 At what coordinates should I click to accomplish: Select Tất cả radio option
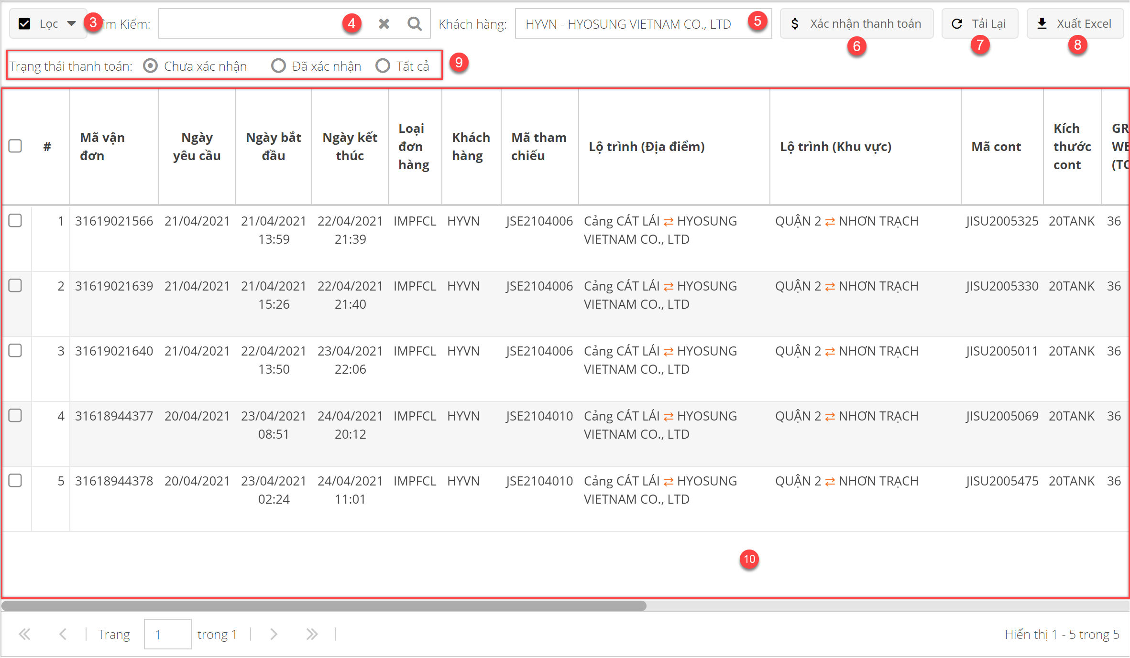coord(383,65)
